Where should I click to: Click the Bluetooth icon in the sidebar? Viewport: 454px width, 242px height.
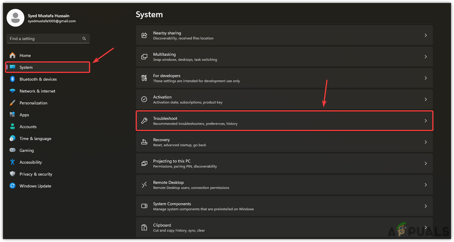point(12,79)
